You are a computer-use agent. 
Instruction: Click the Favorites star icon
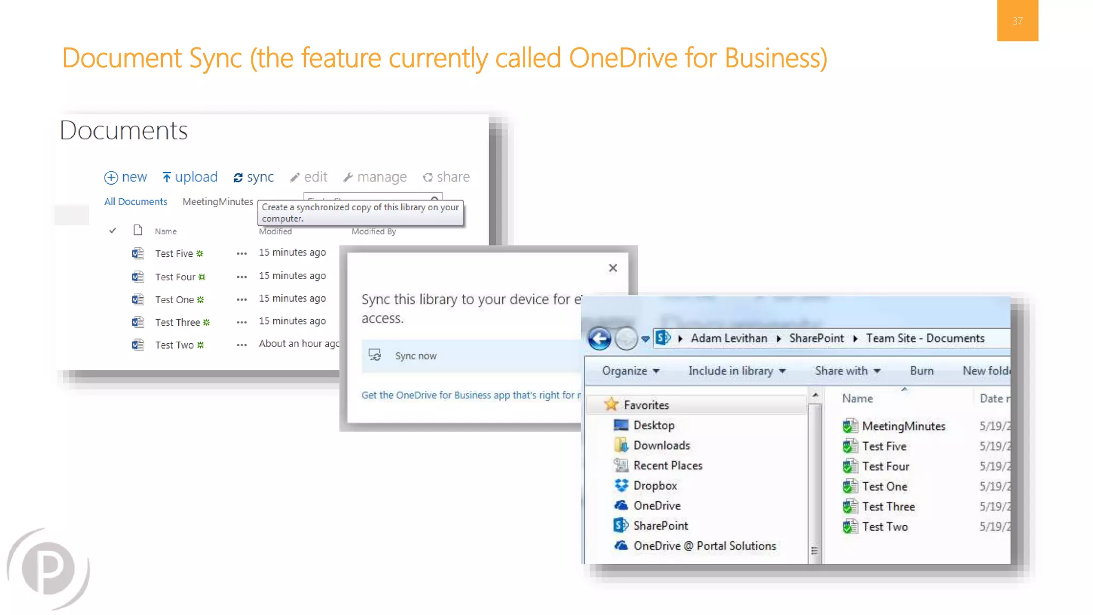click(611, 404)
